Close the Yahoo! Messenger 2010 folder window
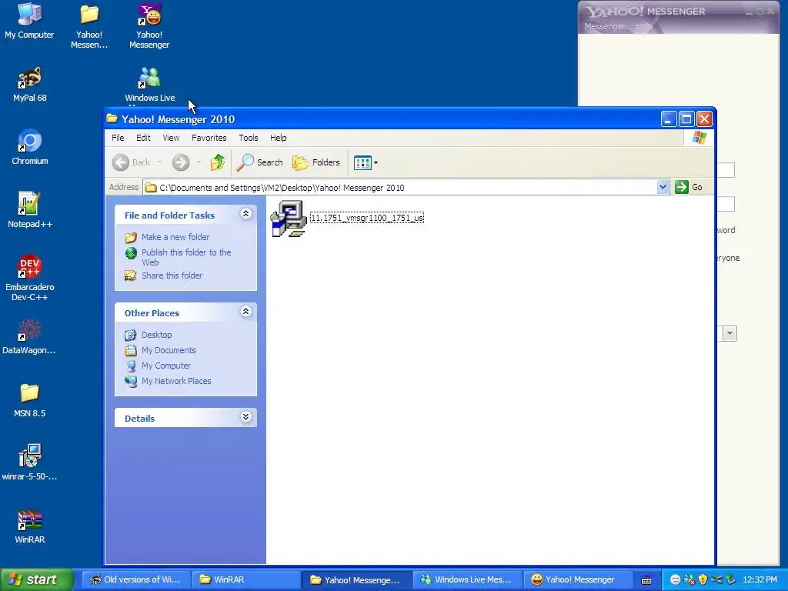The image size is (788, 591). click(x=705, y=119)
